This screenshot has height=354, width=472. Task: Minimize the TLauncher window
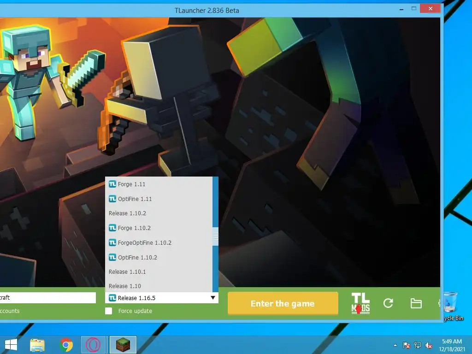click(401, 9)
